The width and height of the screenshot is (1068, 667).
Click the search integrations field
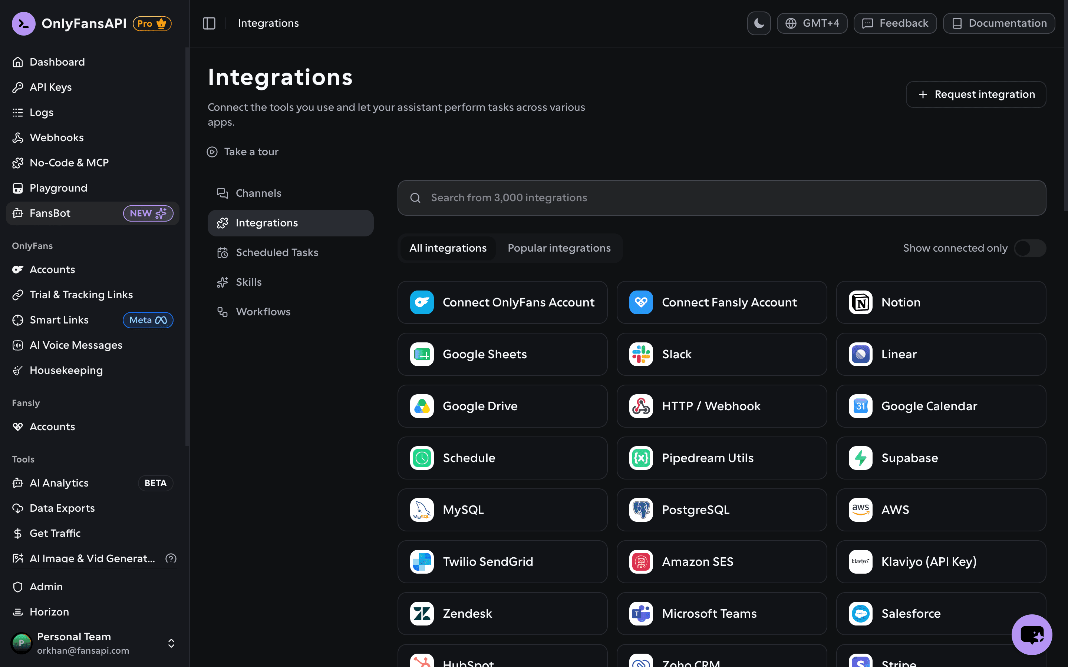[722, 198]
